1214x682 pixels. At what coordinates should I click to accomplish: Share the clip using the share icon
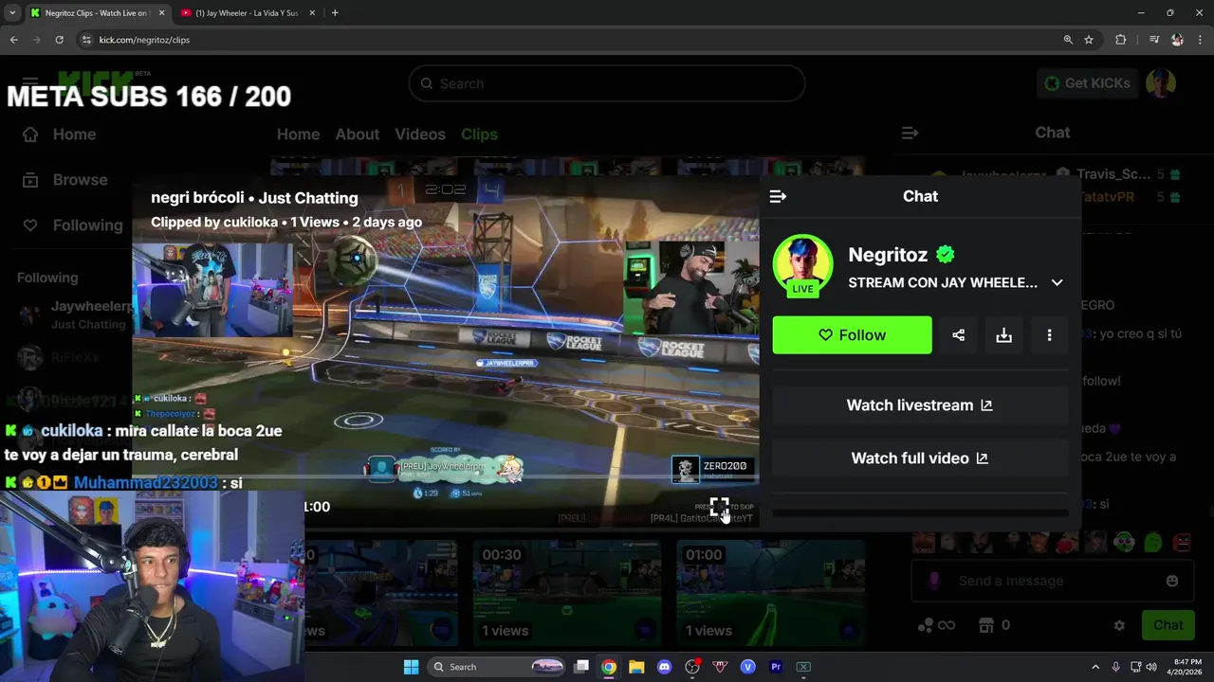click(x=958, y=335)
